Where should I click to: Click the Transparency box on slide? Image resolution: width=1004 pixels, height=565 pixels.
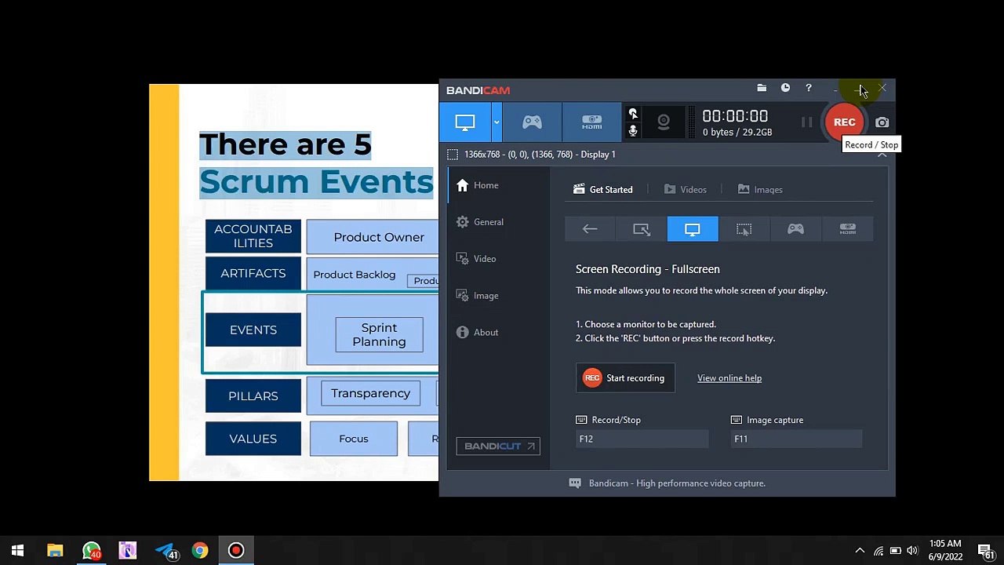pyautogui.click(x=370, y=393)
